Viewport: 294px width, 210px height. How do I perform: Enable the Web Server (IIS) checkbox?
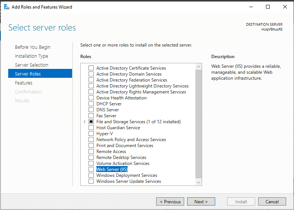click(91, 169)
